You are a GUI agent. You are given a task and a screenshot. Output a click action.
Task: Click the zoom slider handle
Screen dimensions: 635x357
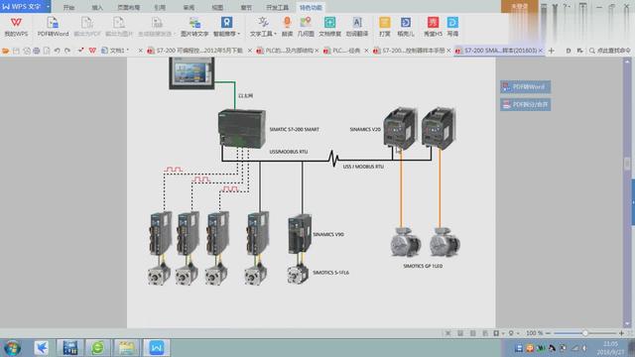584,333
